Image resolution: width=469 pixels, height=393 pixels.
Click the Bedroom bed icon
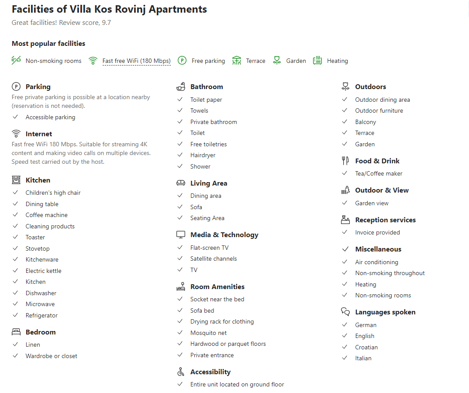point(16,332)
